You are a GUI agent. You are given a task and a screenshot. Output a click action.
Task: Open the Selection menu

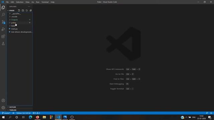click(20, 2)
